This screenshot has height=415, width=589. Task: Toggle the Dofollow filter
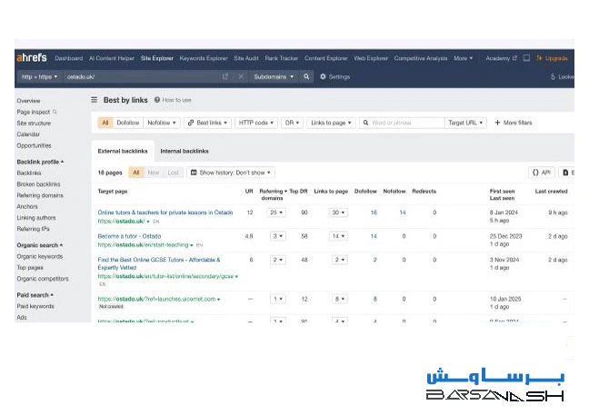128,123
